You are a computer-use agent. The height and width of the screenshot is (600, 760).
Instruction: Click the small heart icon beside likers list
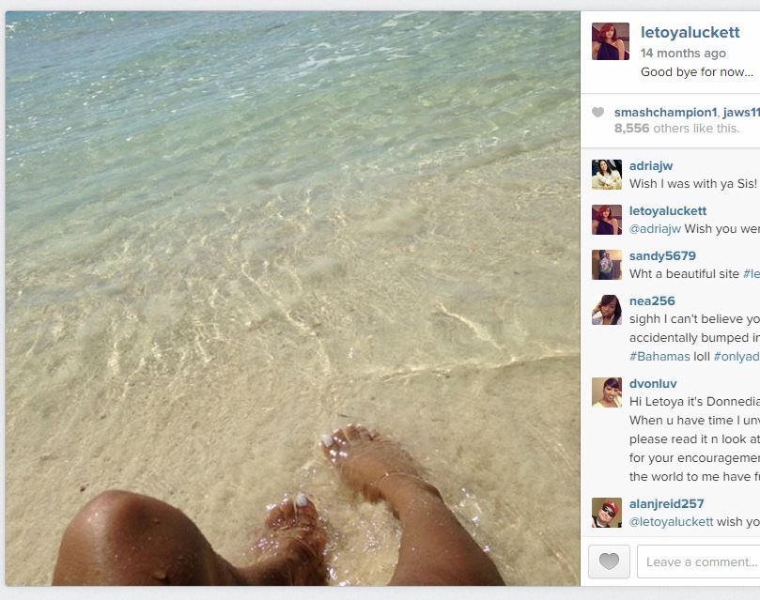[x=597, y=113]
